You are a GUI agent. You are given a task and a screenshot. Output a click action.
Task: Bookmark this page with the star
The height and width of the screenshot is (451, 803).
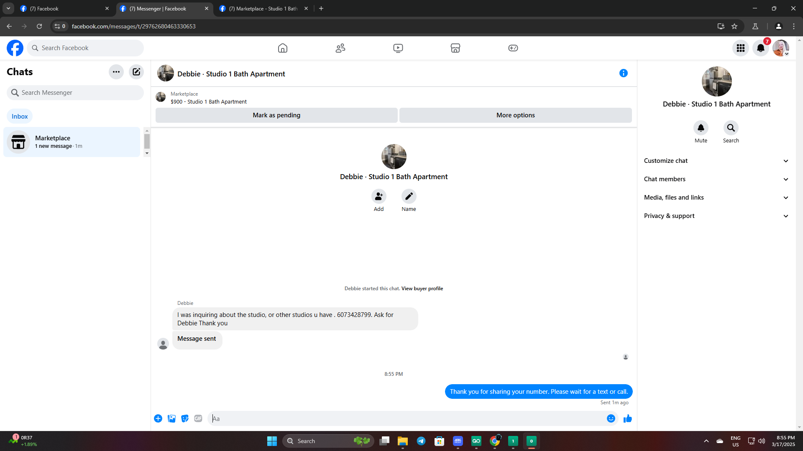(x=734, y=26)
